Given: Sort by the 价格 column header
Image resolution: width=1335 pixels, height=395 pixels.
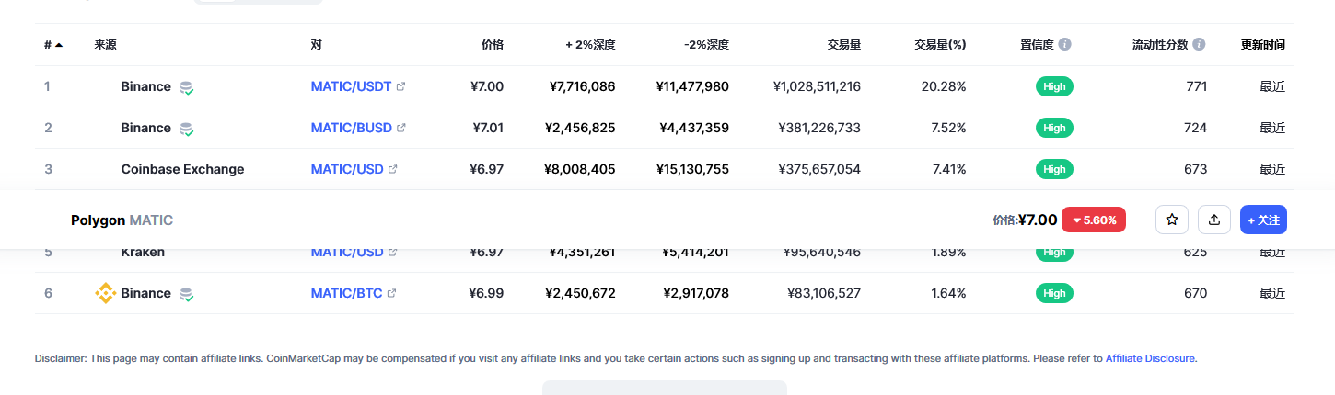Looking at the screenshot, I should (493, 44).
